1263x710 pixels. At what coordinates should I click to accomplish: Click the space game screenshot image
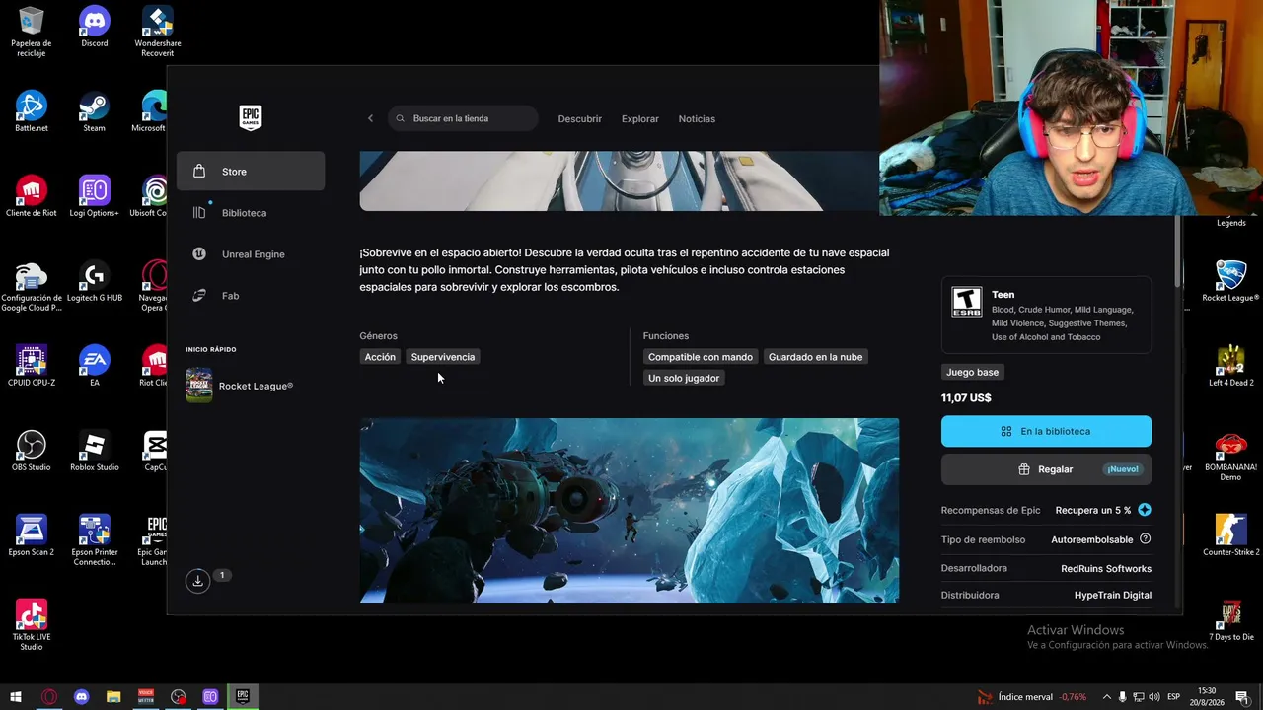(630, 511)
